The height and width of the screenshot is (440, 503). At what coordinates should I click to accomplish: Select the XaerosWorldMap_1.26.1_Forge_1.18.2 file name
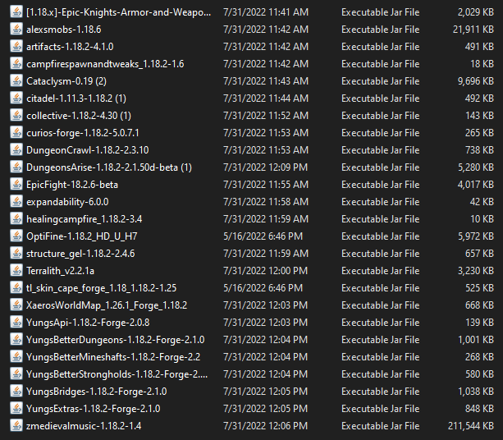pyautogui.click(x=107, y=305)
